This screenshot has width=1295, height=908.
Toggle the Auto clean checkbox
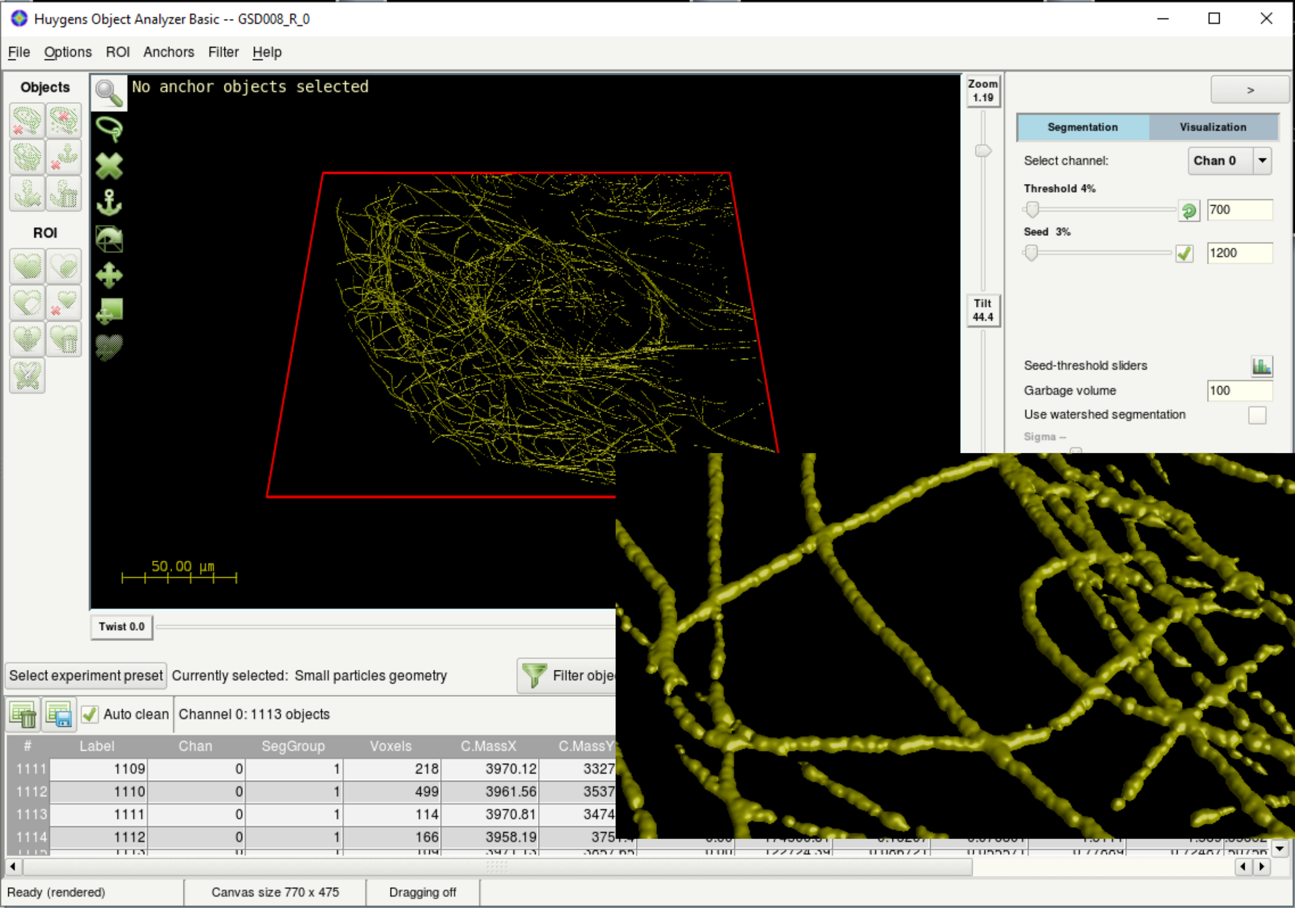[89, 715]
